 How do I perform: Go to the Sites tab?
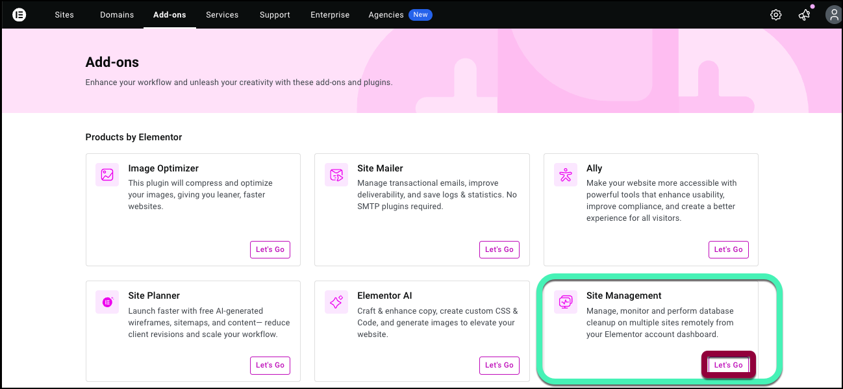click(x=64, y=15)
